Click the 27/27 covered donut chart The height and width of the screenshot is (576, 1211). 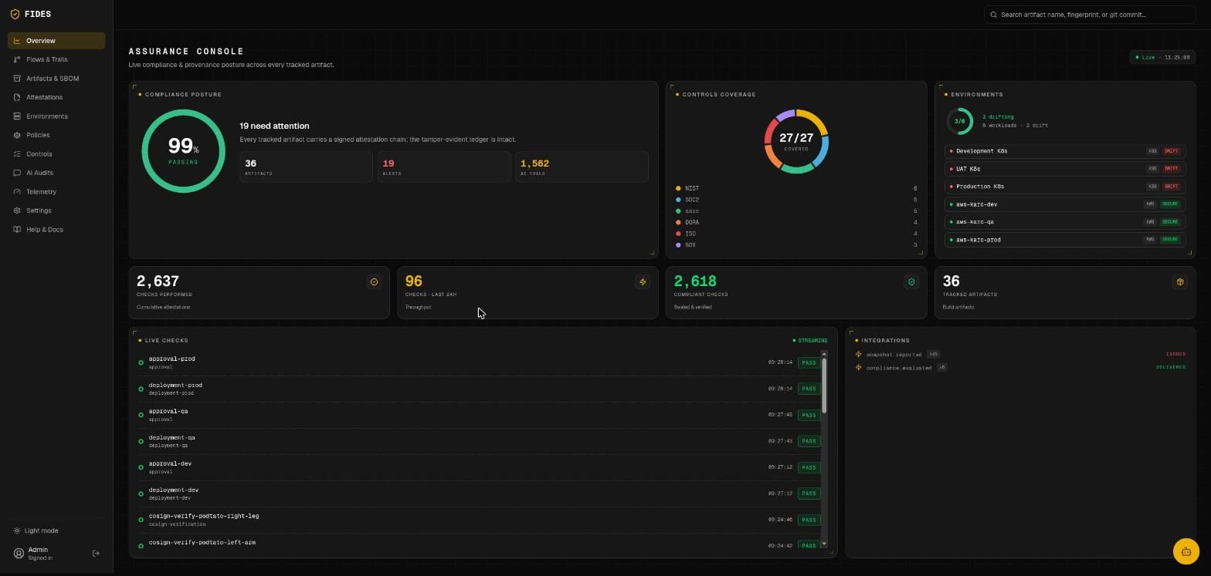point(796,141)
